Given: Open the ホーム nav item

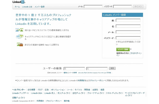Looking at the screenshot, I should click(x=17, y=7).
